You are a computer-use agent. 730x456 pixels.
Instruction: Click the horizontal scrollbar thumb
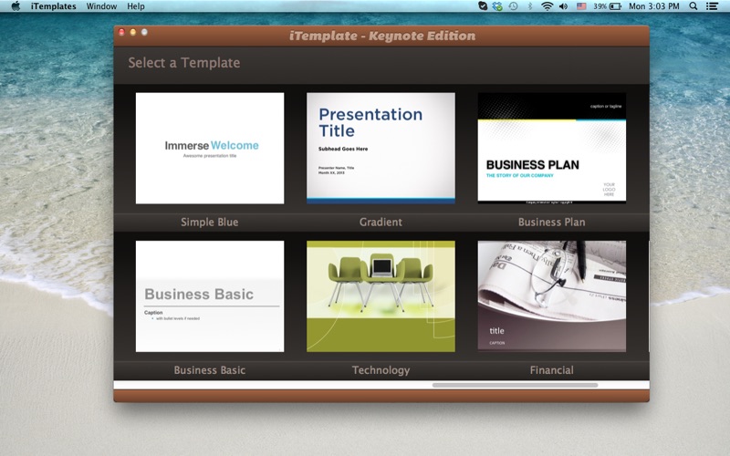click(x=515, y=385)
